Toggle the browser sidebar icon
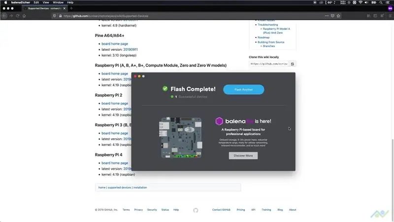Image resolution: width=394 pixels, height=222 pixels. click(x=375, y=16)
